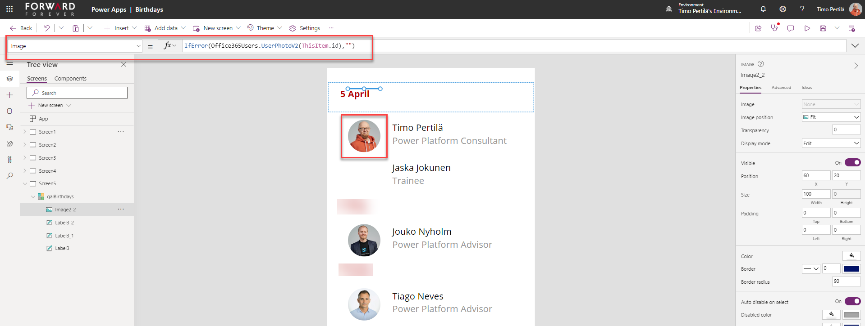Collapse the galBirthdays gallery node

point(33,196)
